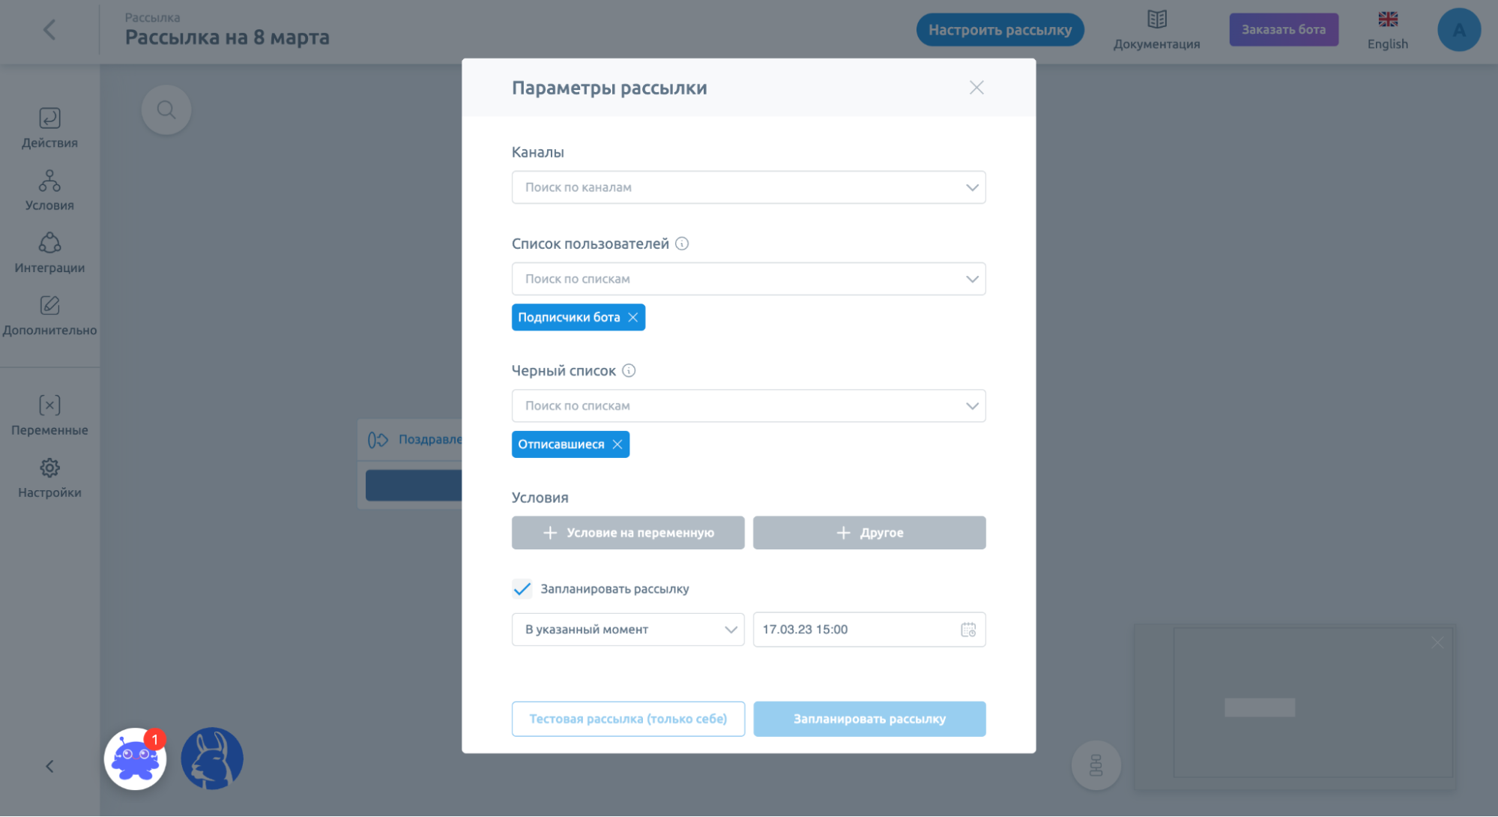Click Тестовая рассылка (только себе) button

tap(629, 718)
